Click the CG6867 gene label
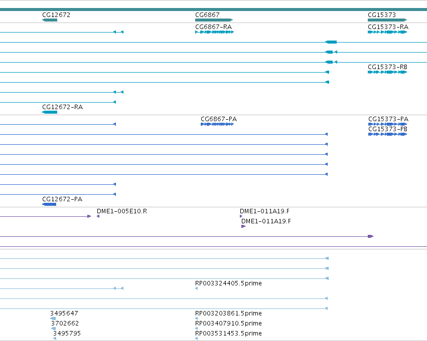This screenshot has height=341, width=427. (207, 15)
